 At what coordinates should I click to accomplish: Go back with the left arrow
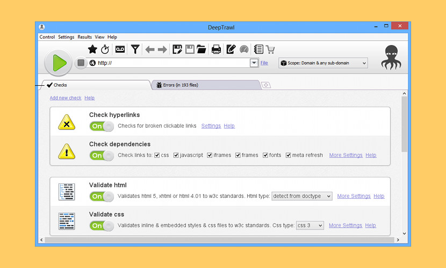tap(149, 50)
